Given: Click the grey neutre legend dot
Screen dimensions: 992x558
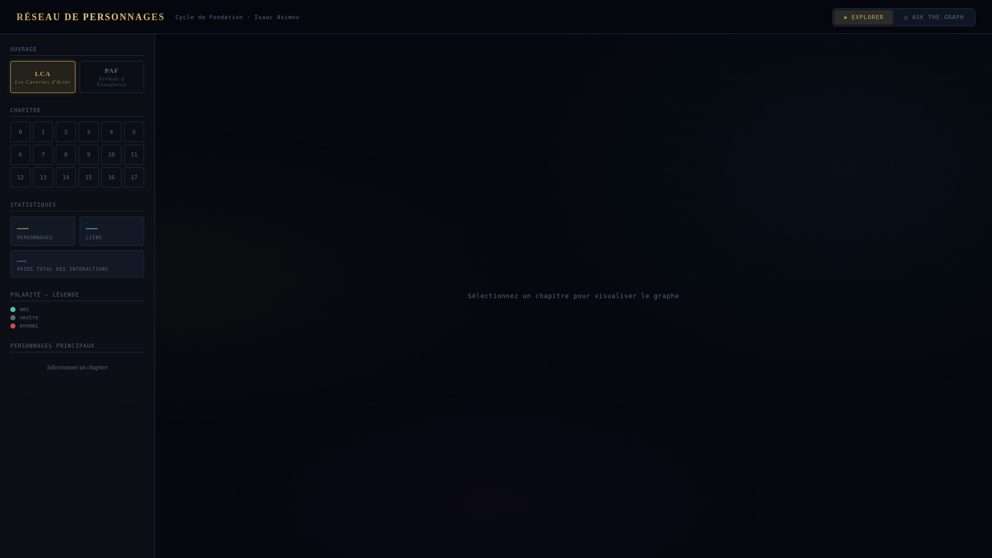Looking at the screenshot, I should 13,318.
